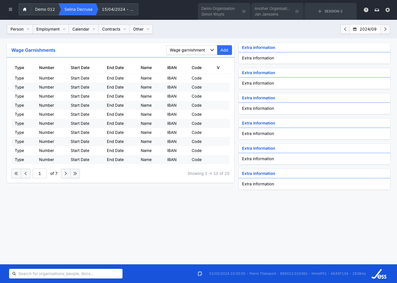Open the inbox tray icon
The height and width of the screenshot is (283, 397).
point(377,10)
